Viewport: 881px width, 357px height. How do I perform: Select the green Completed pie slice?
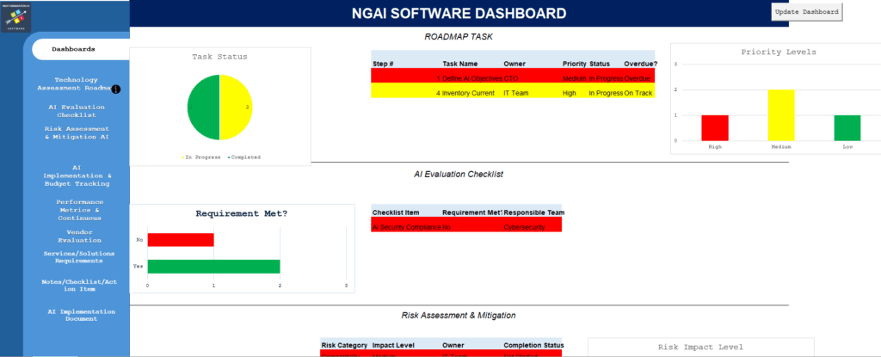click(204, 108)
